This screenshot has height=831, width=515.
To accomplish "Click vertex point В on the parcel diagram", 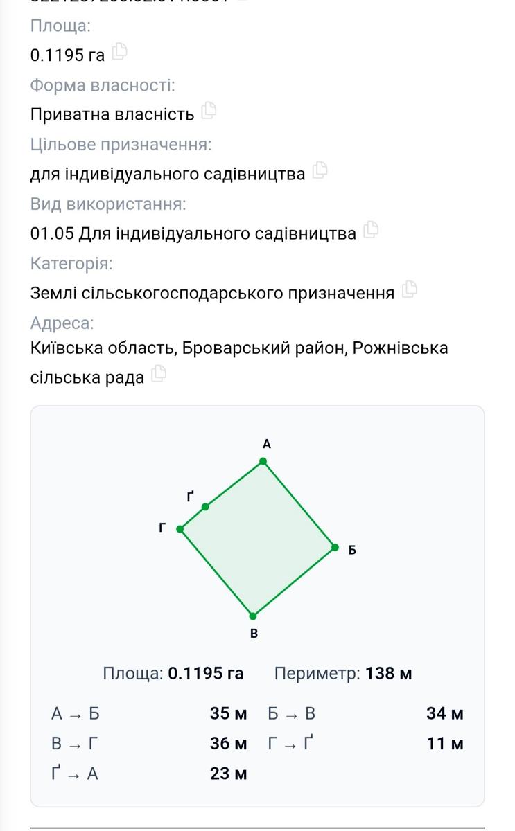I will click(x=253, y=616).
